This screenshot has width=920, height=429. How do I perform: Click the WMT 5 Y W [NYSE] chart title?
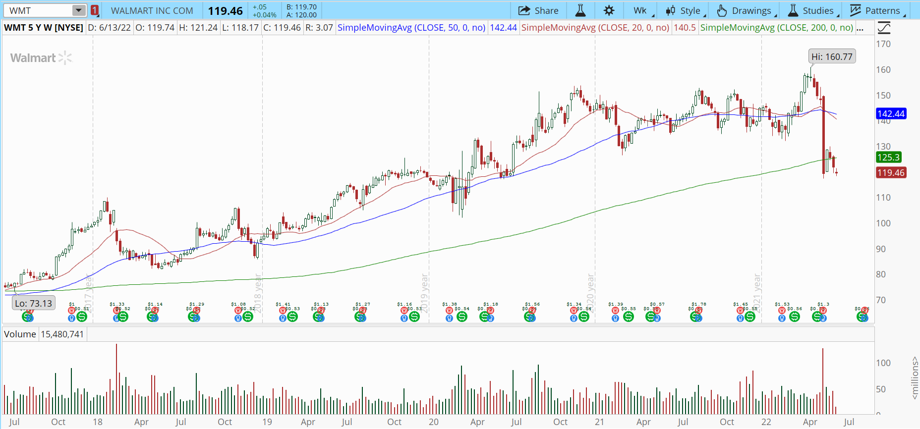44,28
